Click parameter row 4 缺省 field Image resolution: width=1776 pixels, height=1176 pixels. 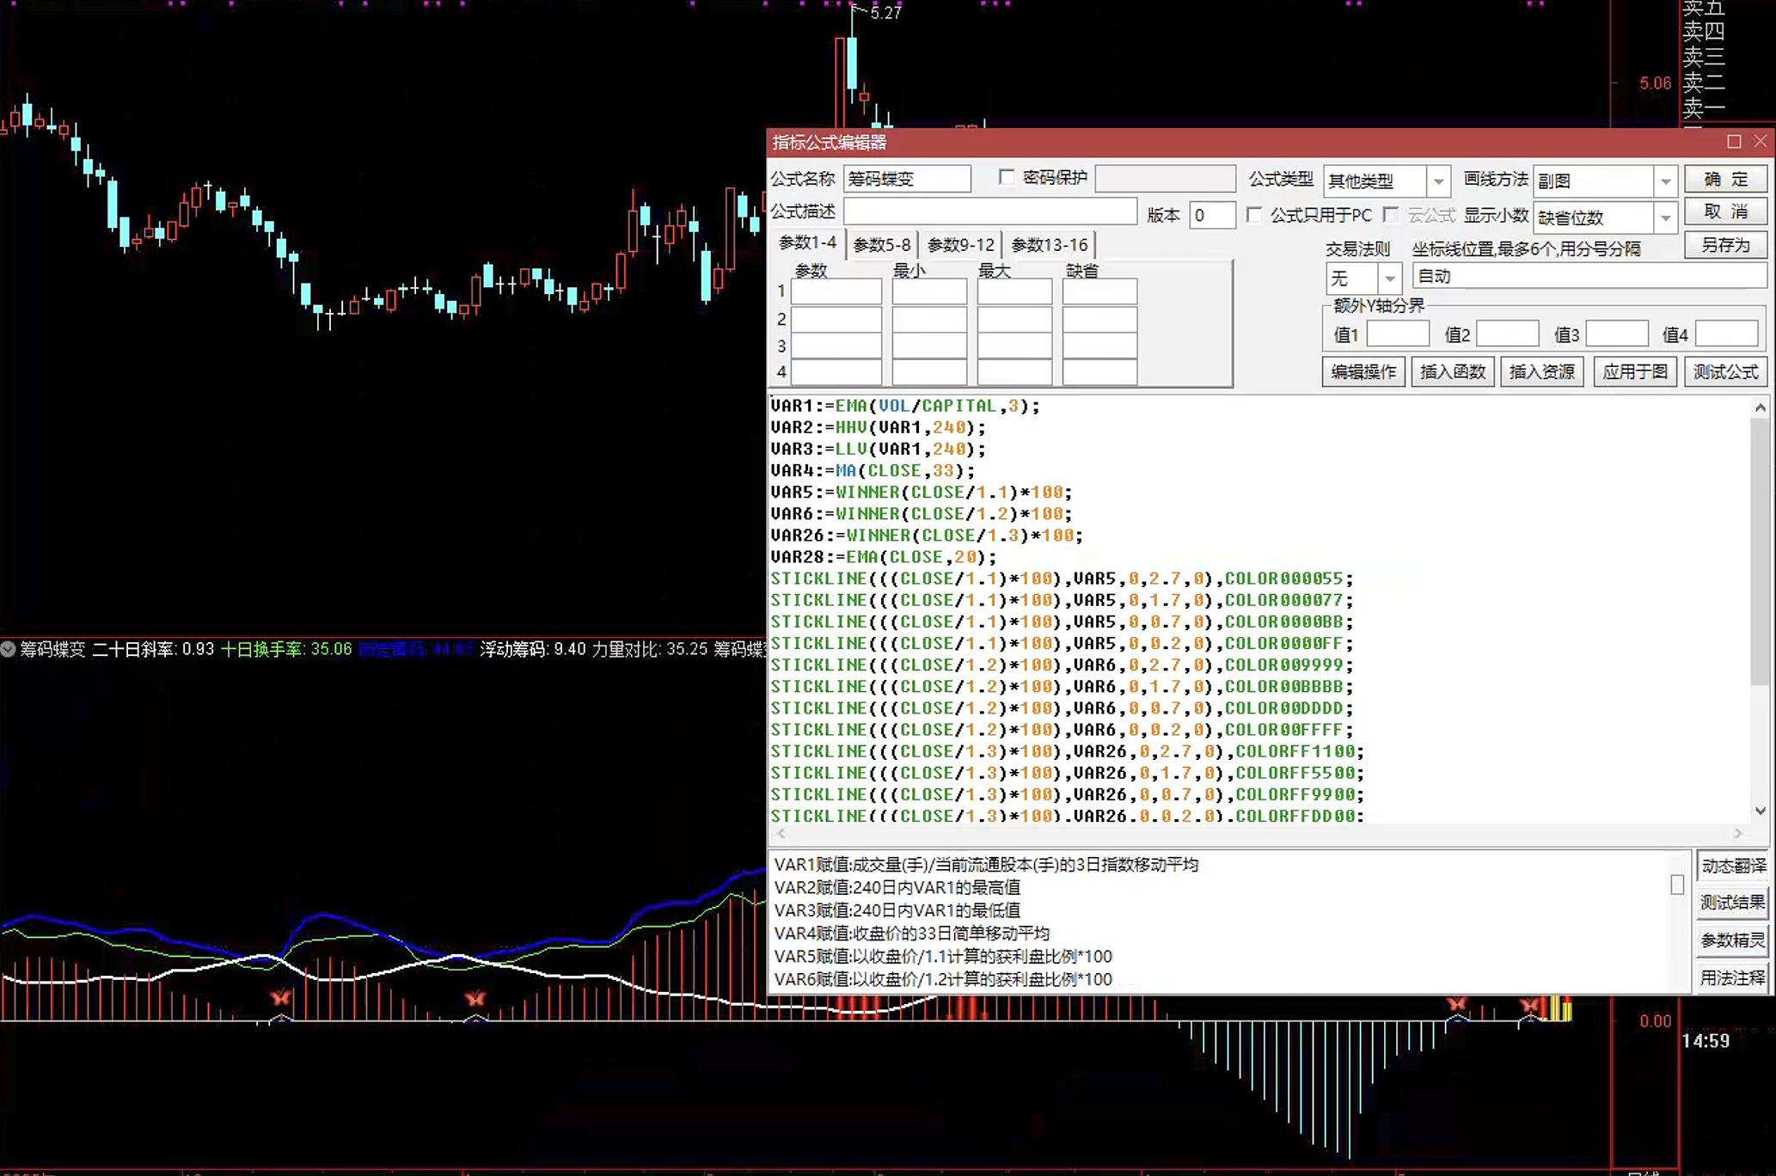[x=1099, y=372]
